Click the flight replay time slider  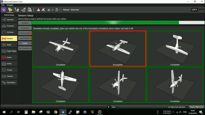(142, 107)
